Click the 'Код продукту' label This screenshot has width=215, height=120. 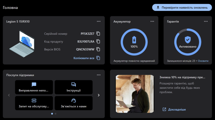[54, 41]
